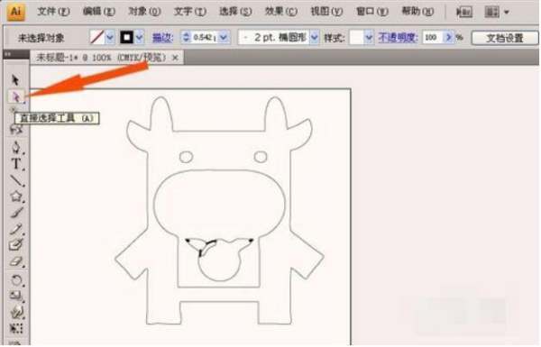Select the Paintbrush tool
The width and height of the screenshot is (541, 347).
coord(16,212)
